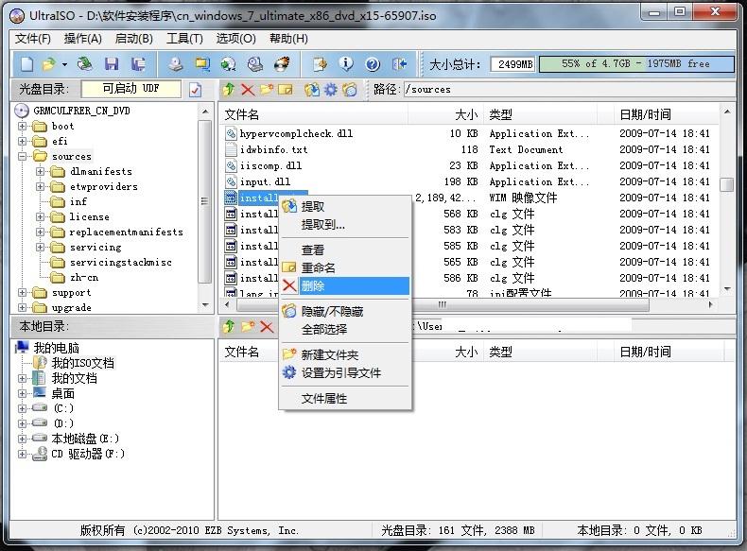Choose 新建文件夹 from the context menu
747x551 pixels.
tap(345, 354)
